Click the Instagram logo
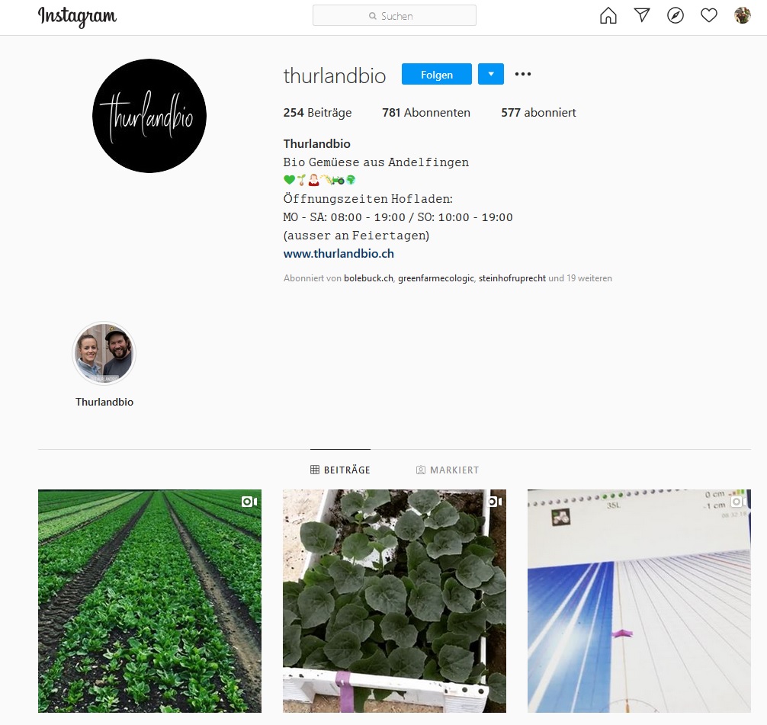767x725 pixels. (x=77, y=17)
